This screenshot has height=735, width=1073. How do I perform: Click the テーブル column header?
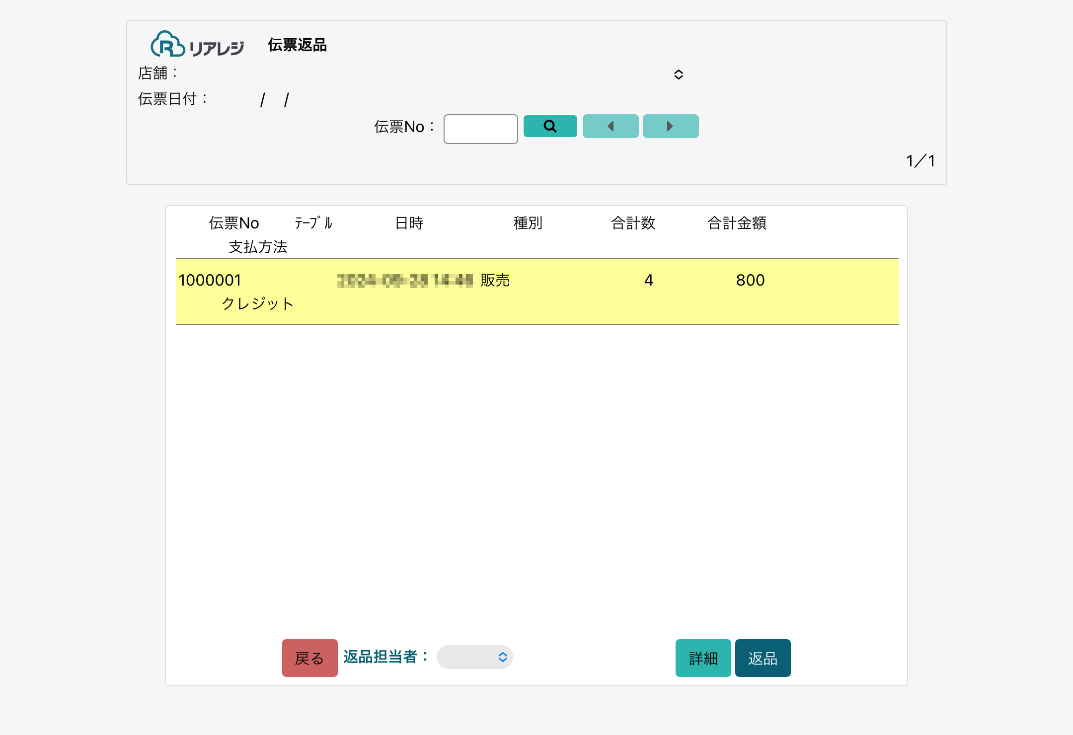[x=313, y=223]
